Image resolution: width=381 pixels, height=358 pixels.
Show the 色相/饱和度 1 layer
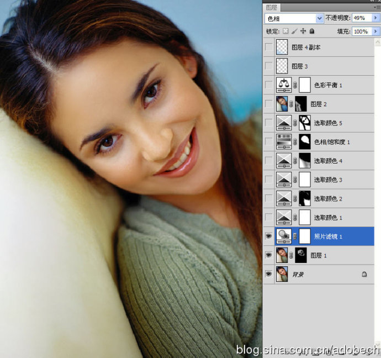click(x=269, y=141)
